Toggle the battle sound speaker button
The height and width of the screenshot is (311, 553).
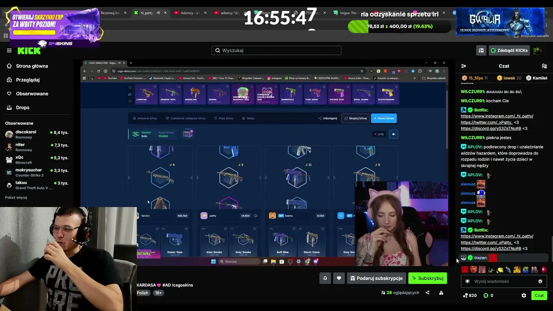click(393, 134)
